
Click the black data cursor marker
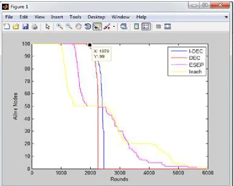coord(90,45)
